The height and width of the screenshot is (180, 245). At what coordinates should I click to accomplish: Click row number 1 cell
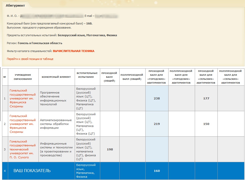coord(5,98)
